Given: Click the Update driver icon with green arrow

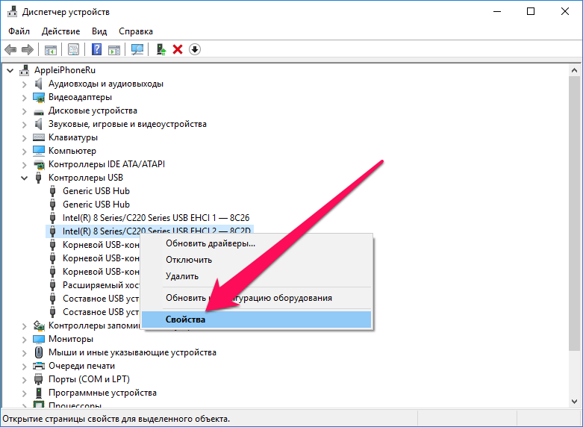Looking at the screenshot, I should pyautogui.click(x=160, y=50).
